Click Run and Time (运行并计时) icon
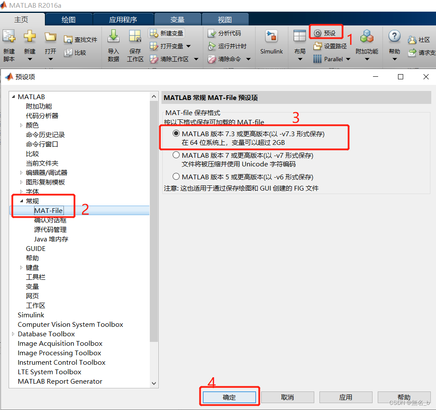This screenshot has width=436, height=410. 212,46
